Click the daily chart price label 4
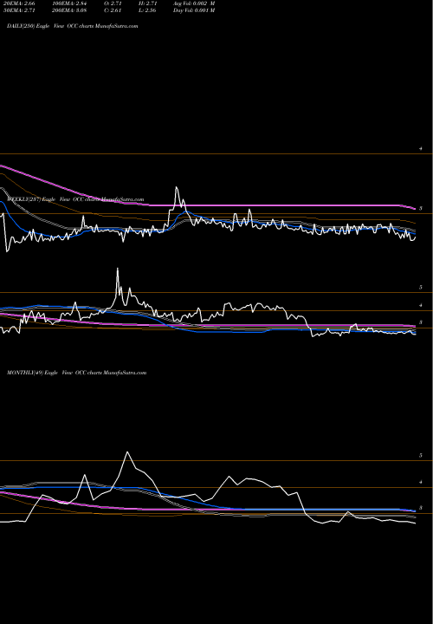 tap(421, 148)
